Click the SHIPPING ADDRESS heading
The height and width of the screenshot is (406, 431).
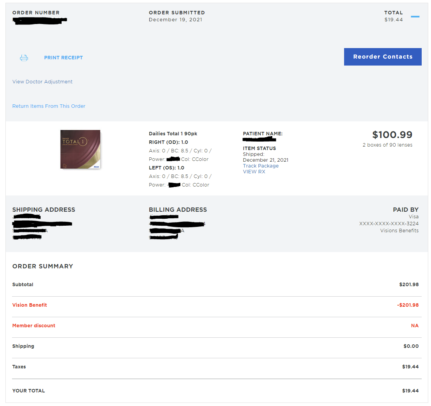coord(44,210)
